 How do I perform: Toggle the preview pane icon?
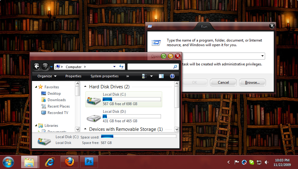(x=161, y=76)
